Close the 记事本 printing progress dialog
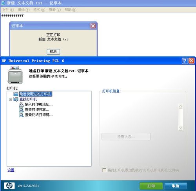Viewport: 196px width, 191px height. 93,26
